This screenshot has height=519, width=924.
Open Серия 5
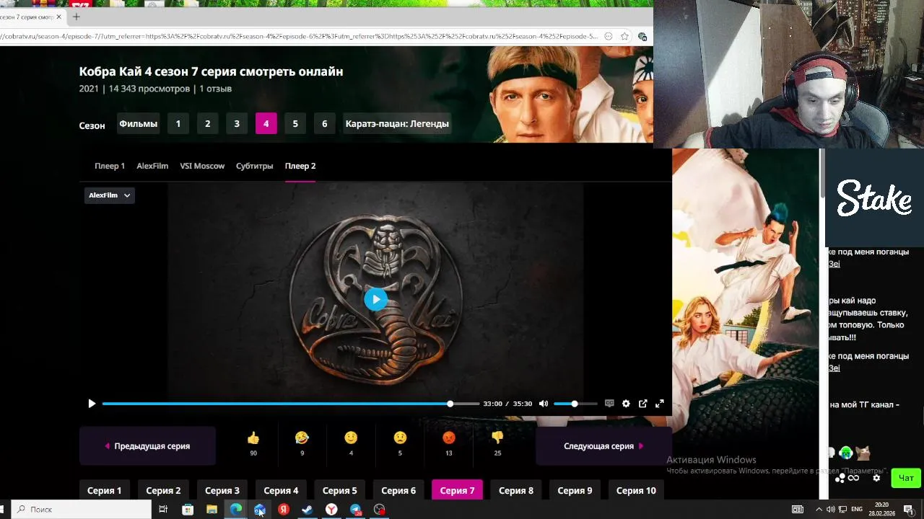pos(340,490)
